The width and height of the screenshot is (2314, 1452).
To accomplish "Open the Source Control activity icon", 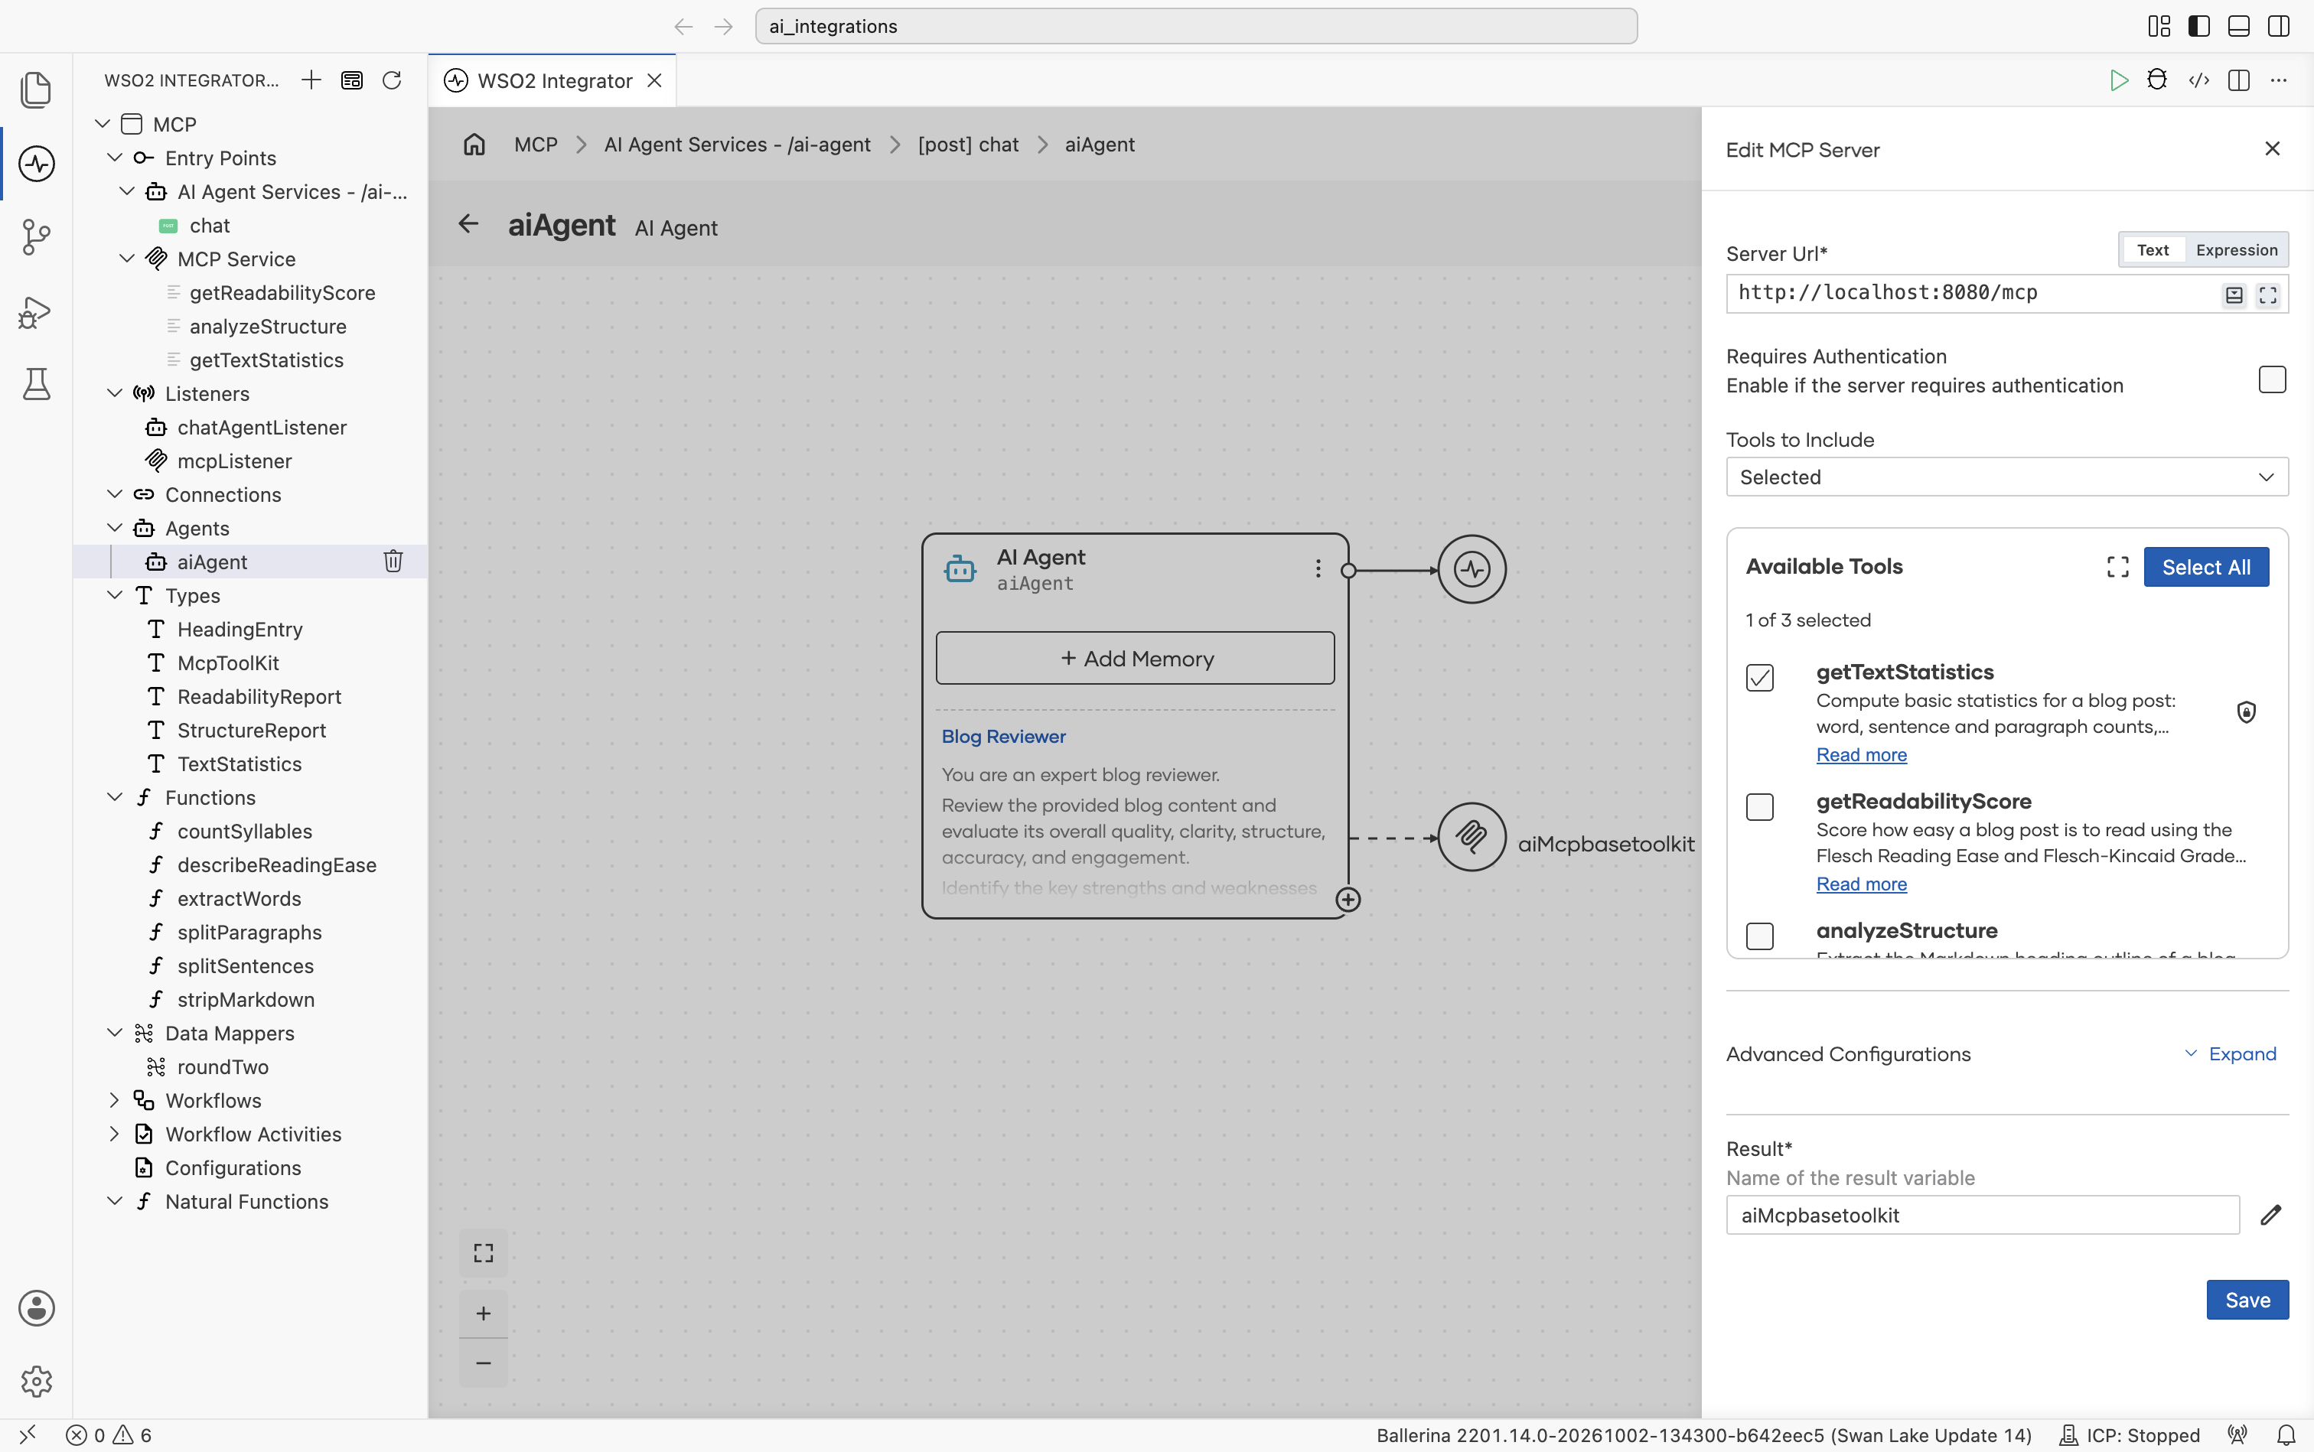I will pyautogui.click(x=35, y=237).
